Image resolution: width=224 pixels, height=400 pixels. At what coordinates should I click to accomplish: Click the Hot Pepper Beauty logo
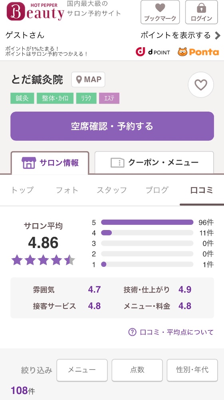pyautogui.click(x=35, y=12)
